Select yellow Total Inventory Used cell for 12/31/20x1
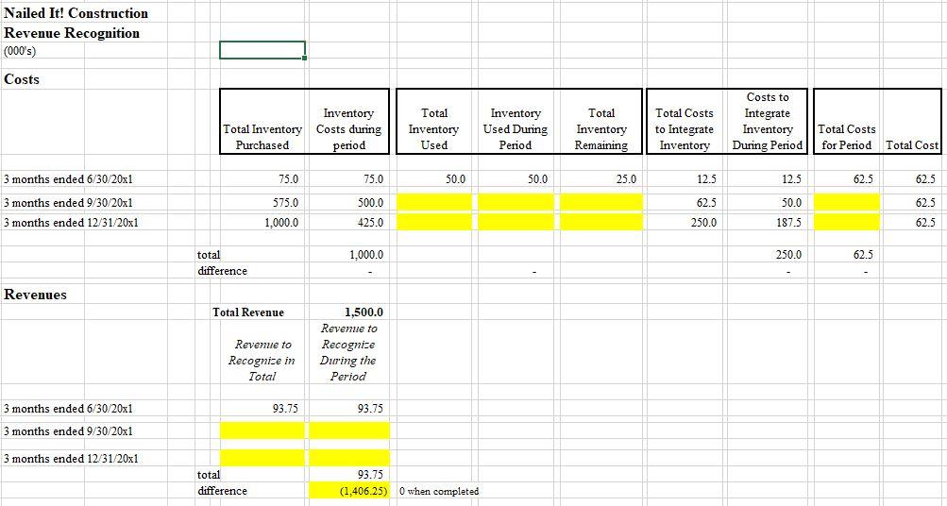The image size is (947, 506). pyautogui.click(x=434, y=222)
